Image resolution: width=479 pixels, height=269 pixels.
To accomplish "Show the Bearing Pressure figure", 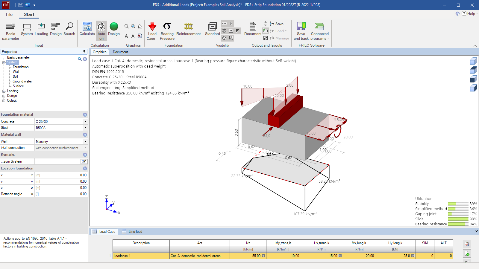I will click(167, 31).
